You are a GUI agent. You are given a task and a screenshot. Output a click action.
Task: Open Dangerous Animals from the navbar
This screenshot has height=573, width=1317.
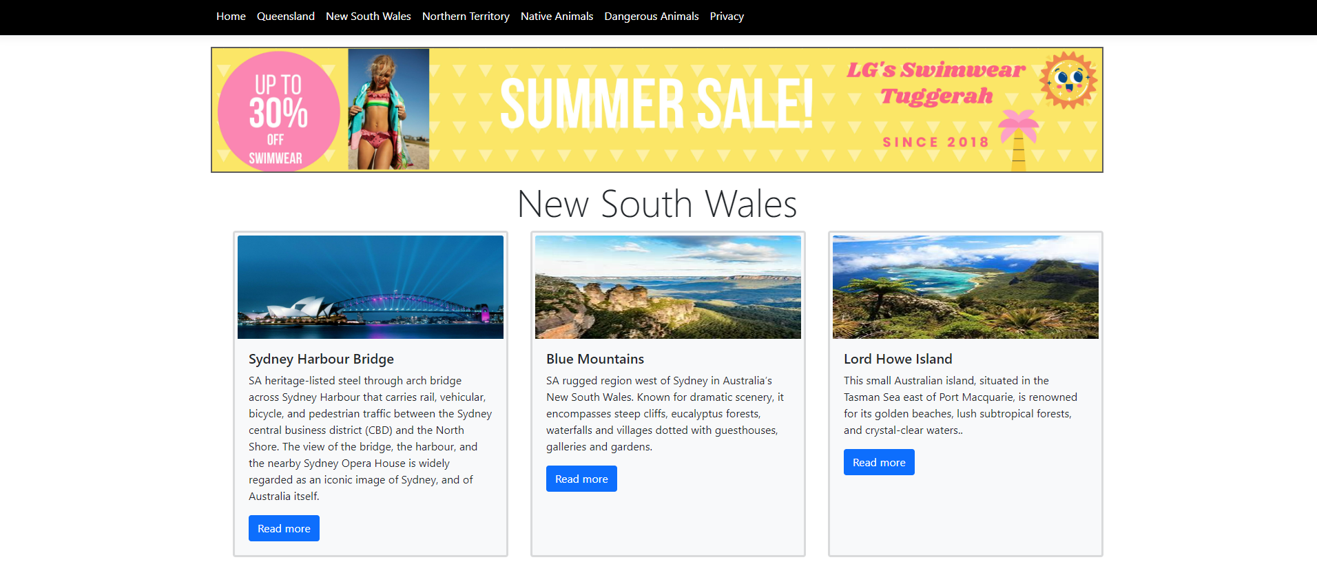tap(652, 17)
